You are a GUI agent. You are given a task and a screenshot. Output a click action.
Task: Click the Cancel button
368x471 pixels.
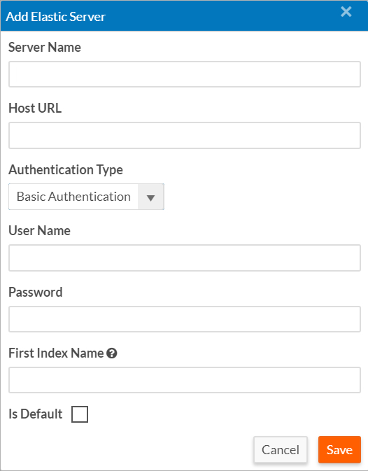[x=281, y=450]
